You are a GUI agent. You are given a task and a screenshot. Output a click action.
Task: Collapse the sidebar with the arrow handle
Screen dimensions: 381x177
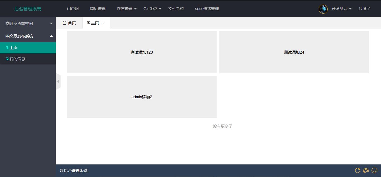[x=58, y=81]
